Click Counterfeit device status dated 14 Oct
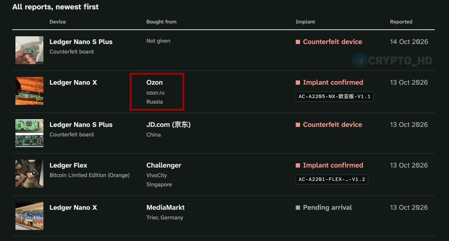Viewport: 449px width, 241px height. click(x=333, y=42)
